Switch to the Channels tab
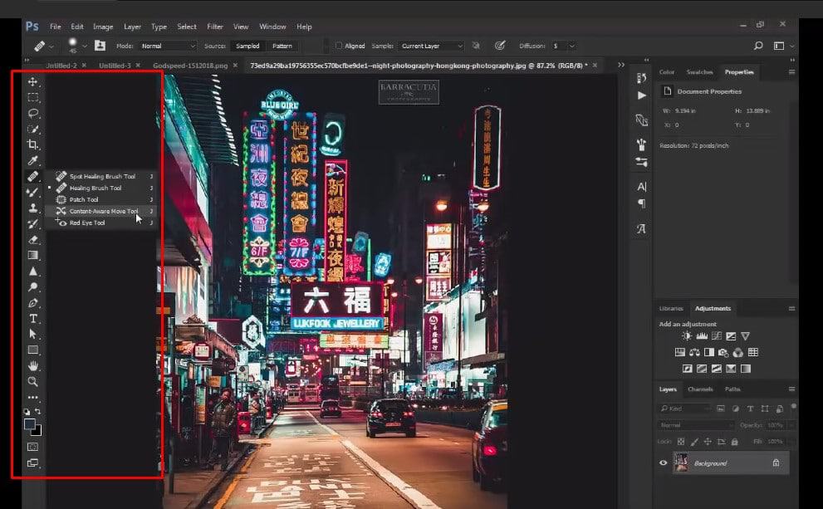This screenshot has height=509, width=823. coord(700,389)
